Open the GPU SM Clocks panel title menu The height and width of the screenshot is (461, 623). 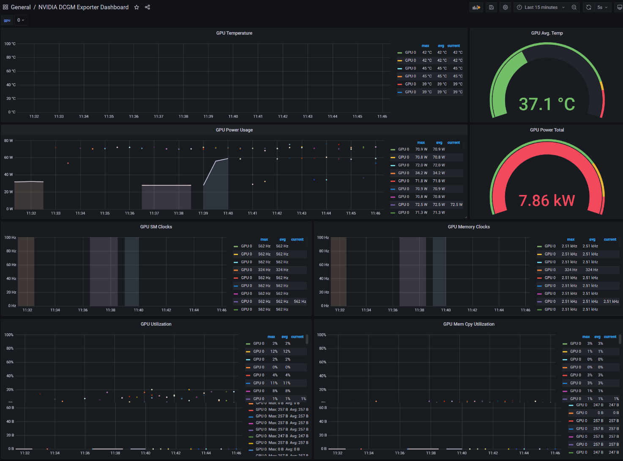(156, 227)
